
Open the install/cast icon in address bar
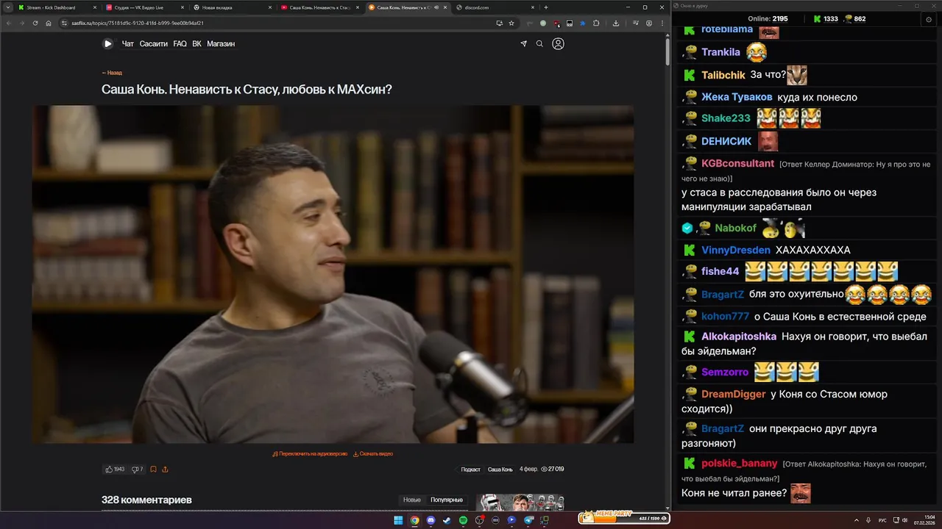click(x=500, y=23)
